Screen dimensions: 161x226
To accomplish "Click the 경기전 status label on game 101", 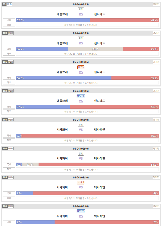I will (156, 62).
